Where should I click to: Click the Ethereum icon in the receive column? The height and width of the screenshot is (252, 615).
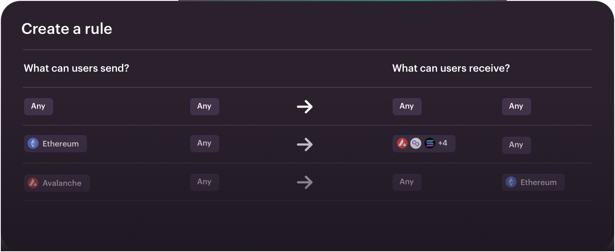coord(512,182)
